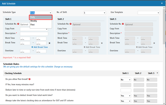Click Shift 1 Break Time start field
The width and height of the screenshot is (166, 105).
click(25, 43)
